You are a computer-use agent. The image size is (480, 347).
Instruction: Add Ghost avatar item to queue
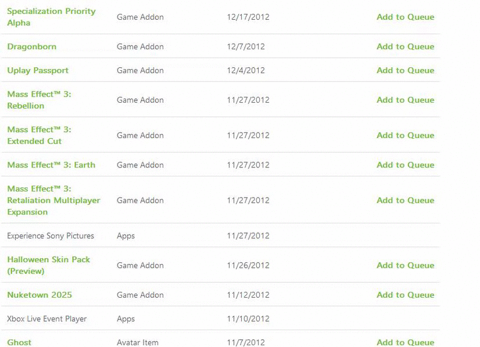[406, 342]
